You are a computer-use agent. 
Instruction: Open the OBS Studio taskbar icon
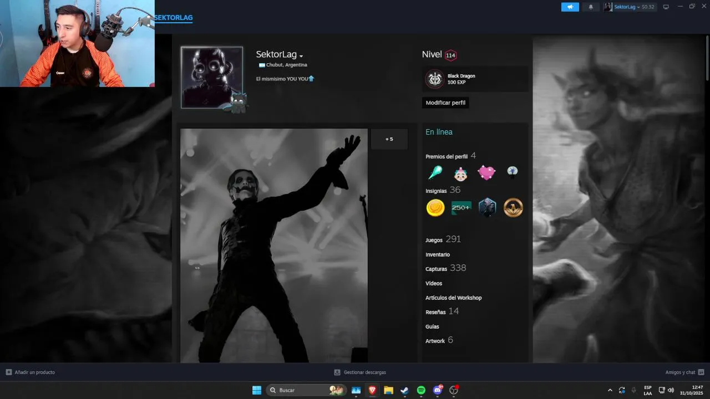tap(454, 390)
